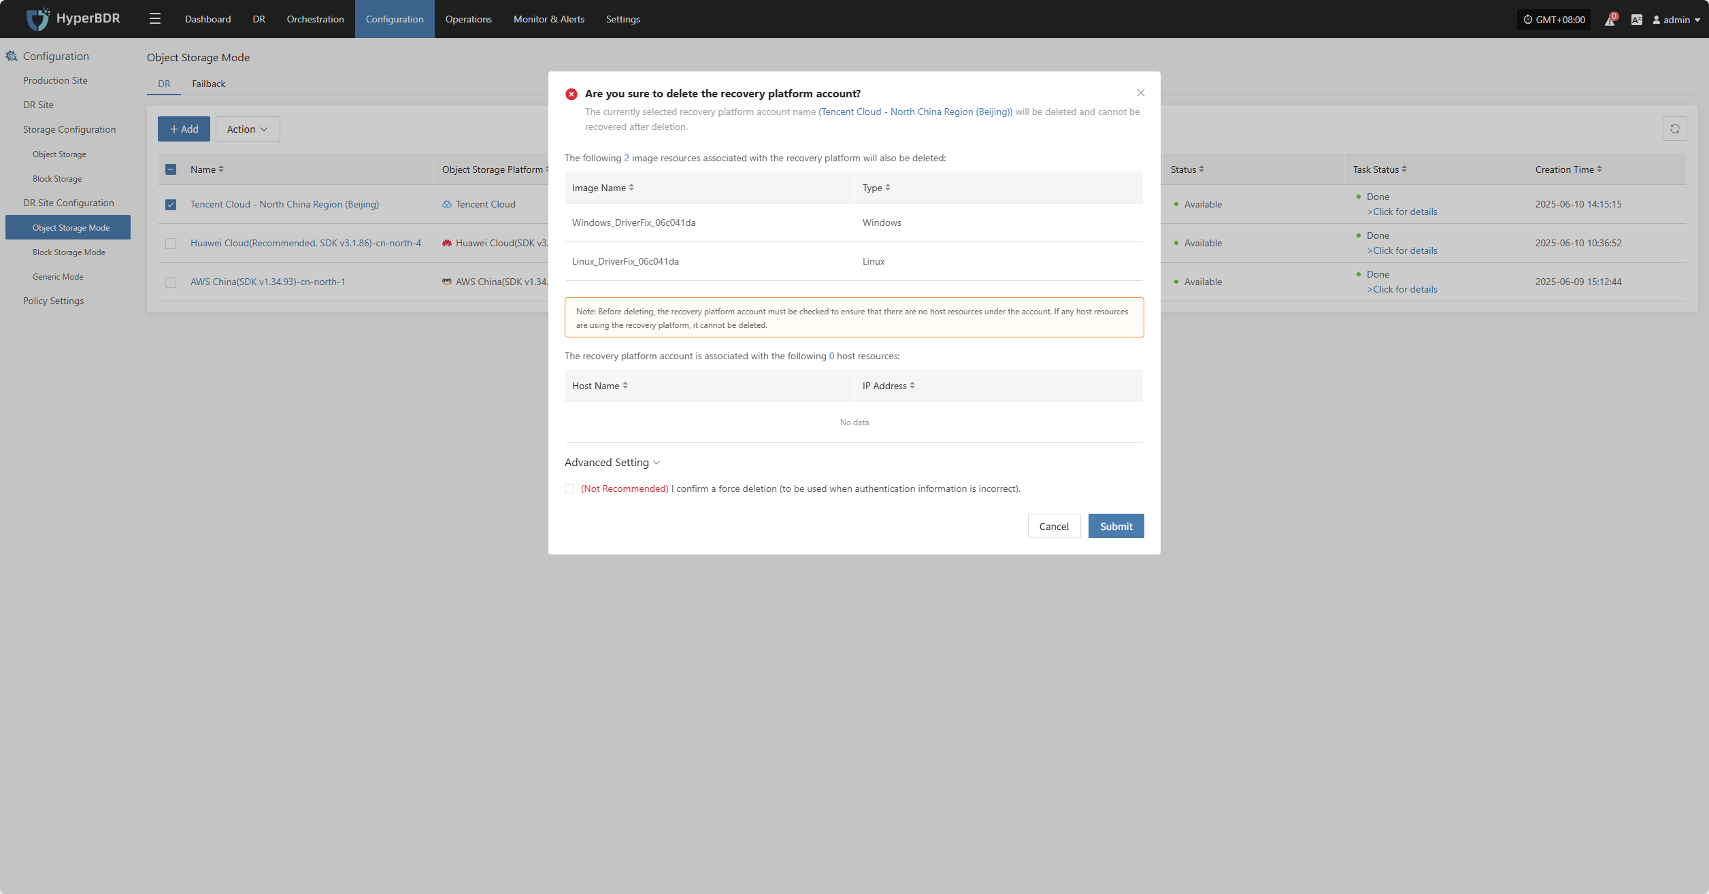Viewport: 1709px width, 894px height.
Task: Open Huawei Cloud cn-north-4 link
Action: pos(305,243)
